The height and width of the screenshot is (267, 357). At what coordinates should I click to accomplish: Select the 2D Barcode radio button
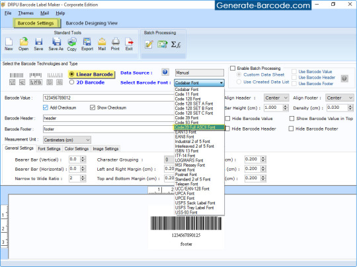pos(71,82)
